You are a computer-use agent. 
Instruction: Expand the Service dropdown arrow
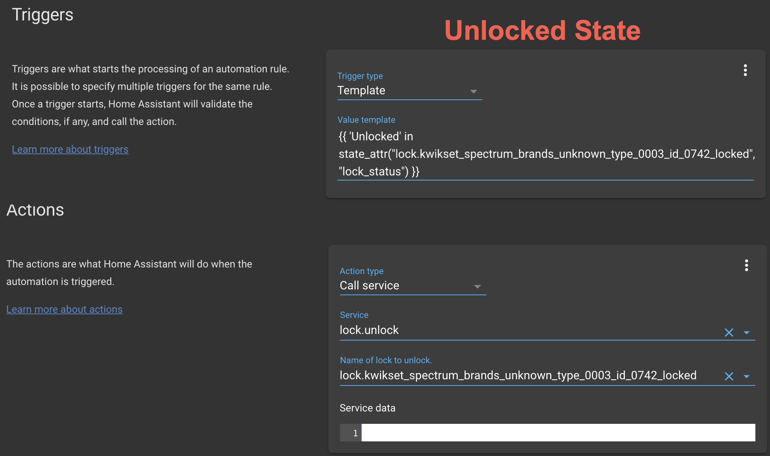(747, 332)
